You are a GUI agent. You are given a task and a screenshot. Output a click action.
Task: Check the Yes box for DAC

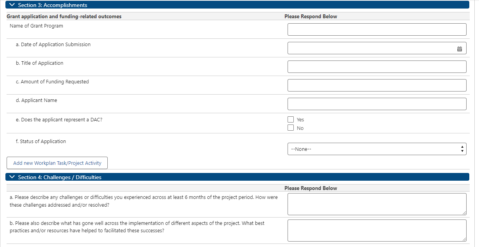[x=291, y=119]
